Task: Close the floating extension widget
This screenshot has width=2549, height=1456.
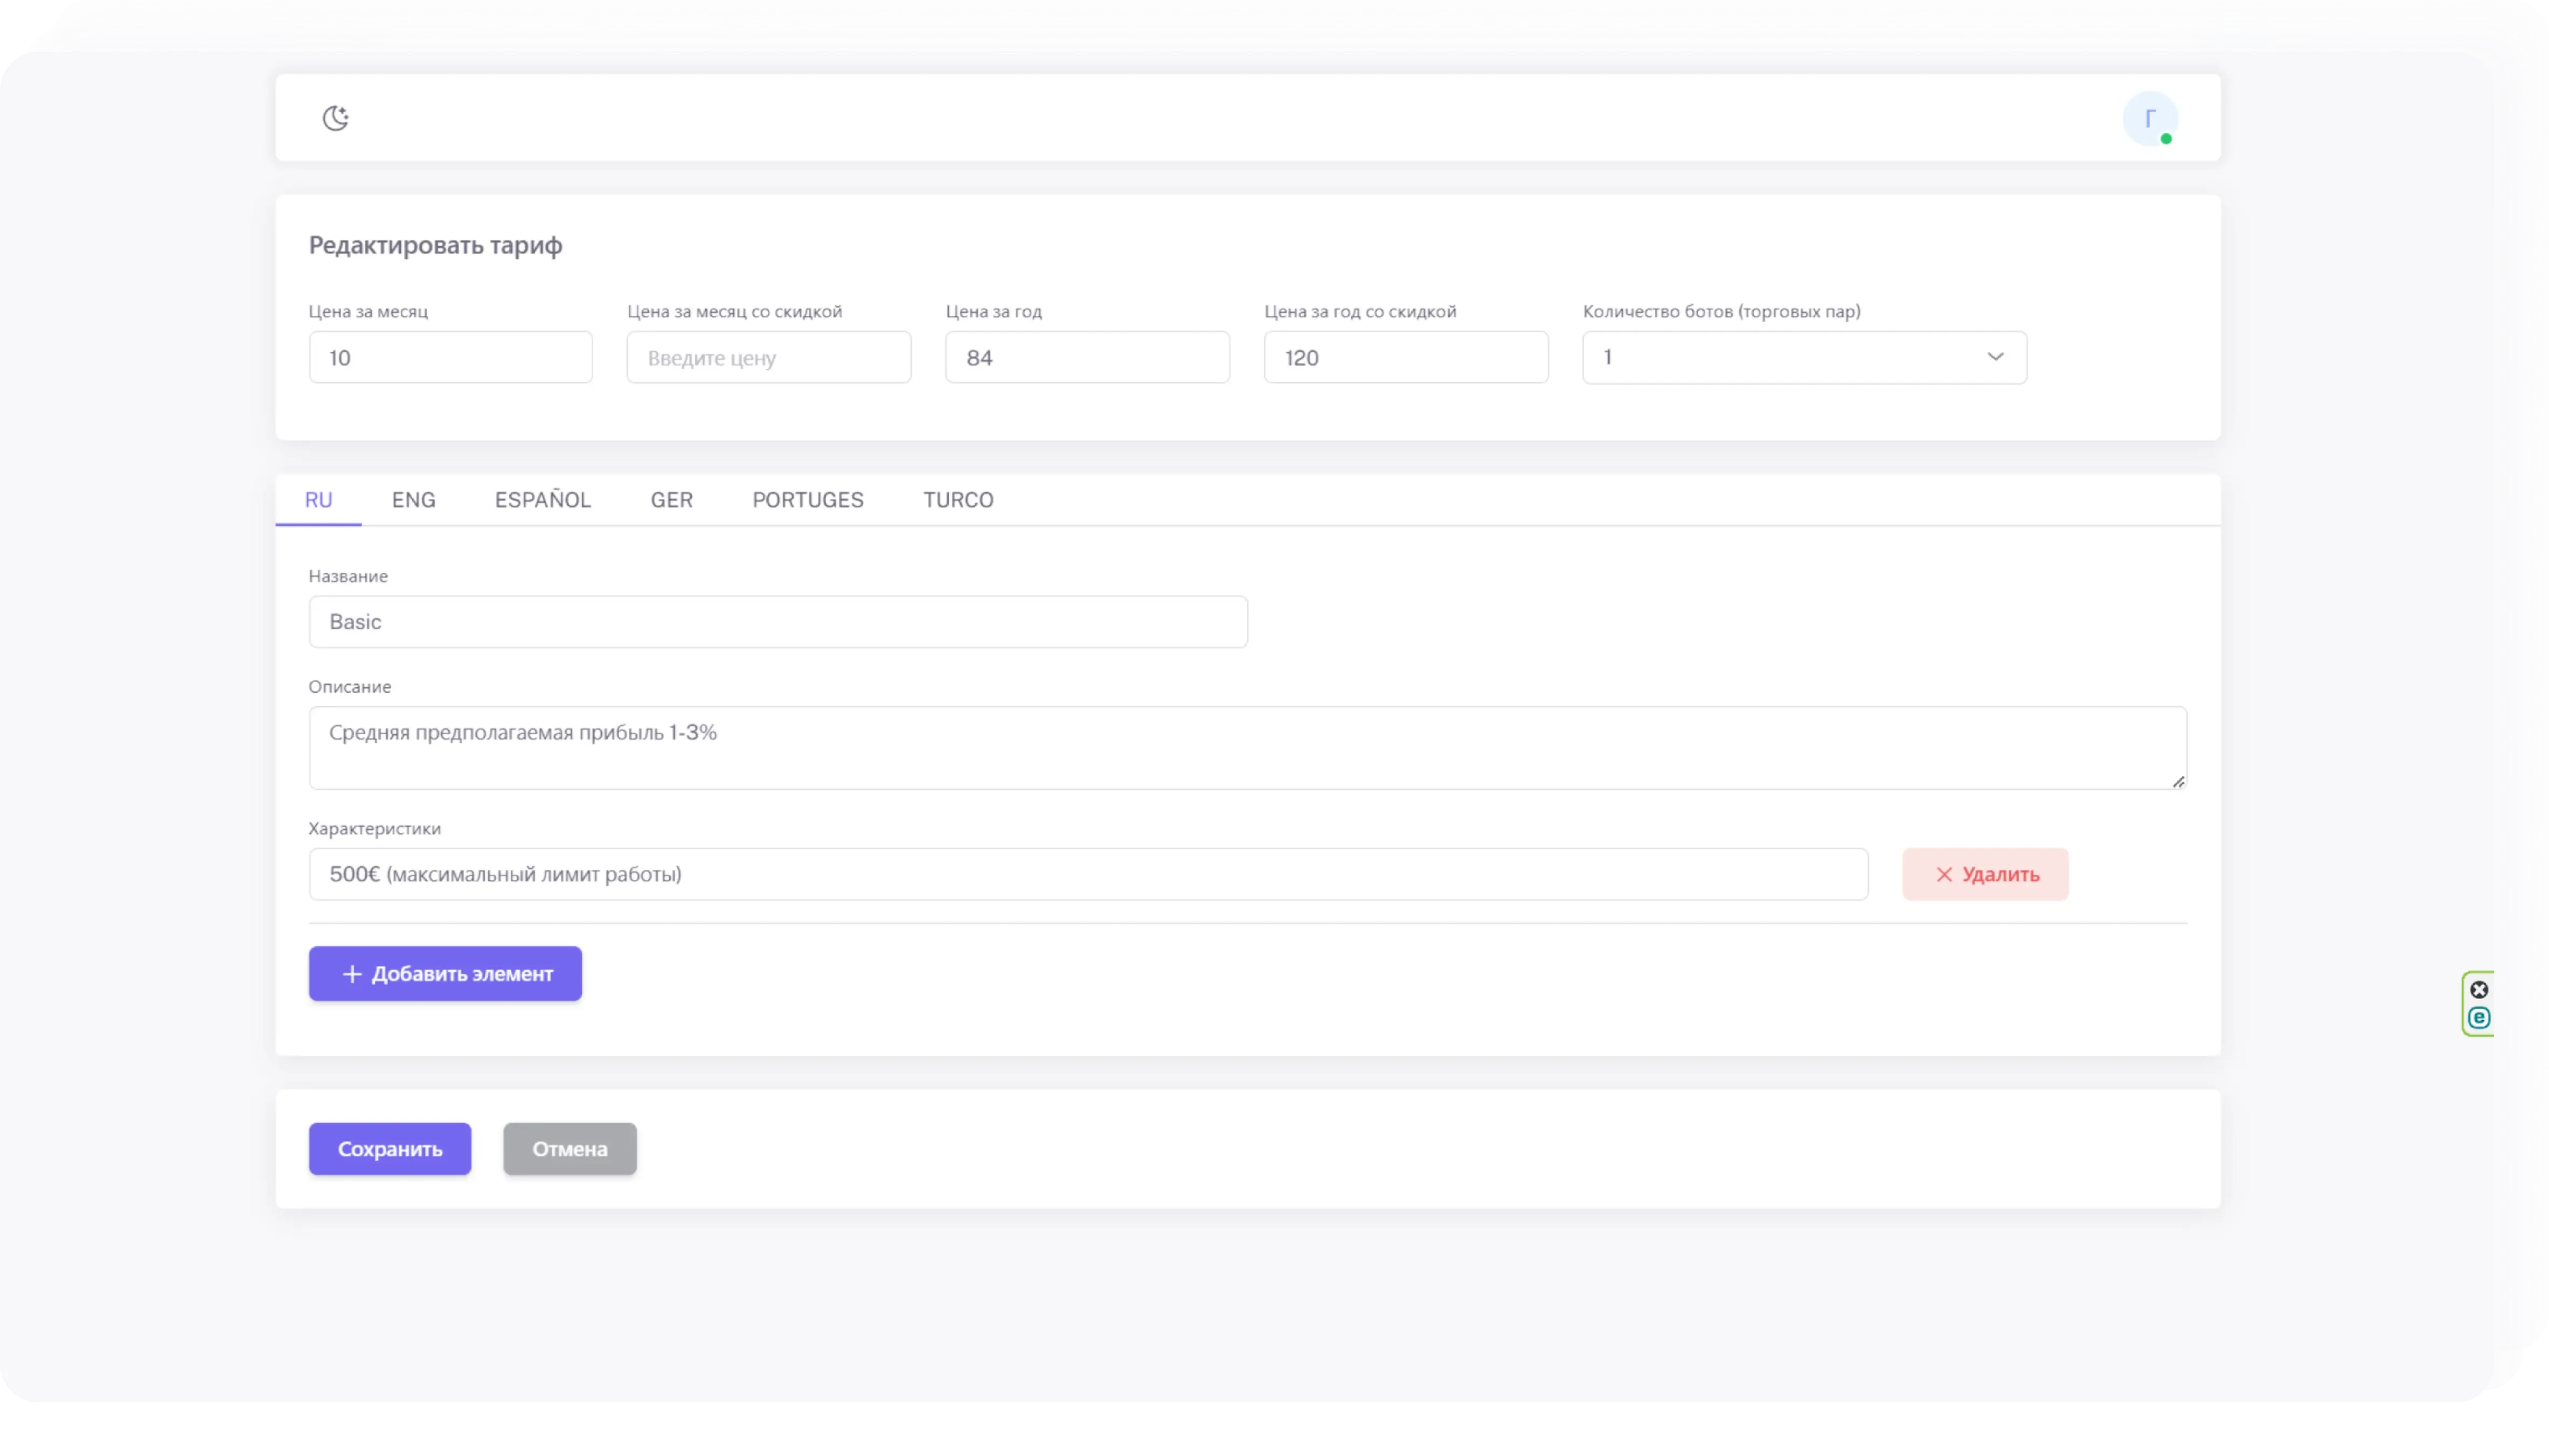Action: (2478, 989)
